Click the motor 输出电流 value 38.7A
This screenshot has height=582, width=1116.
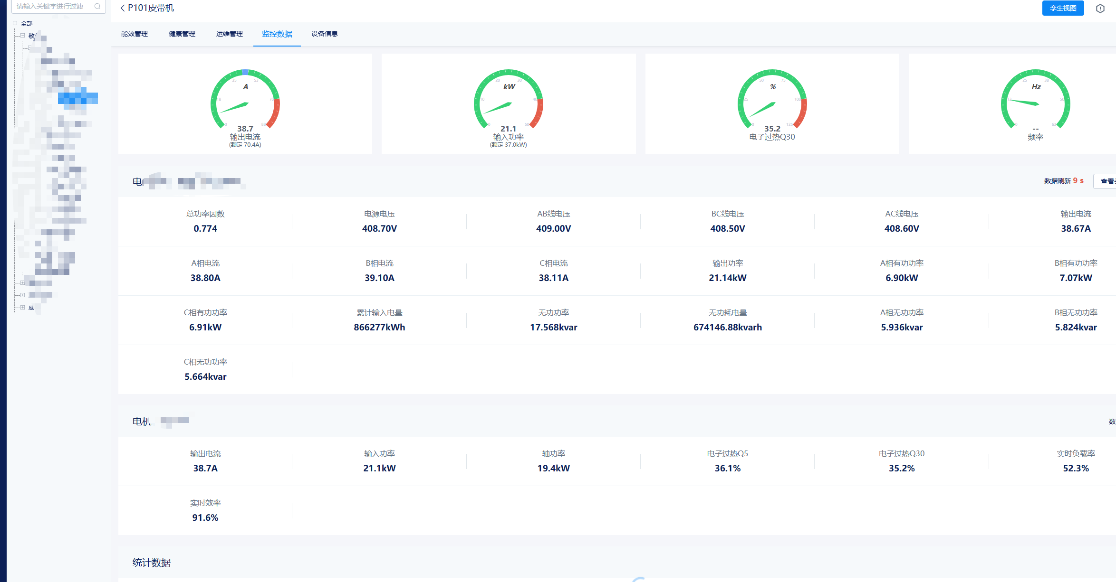pos(205,468)
